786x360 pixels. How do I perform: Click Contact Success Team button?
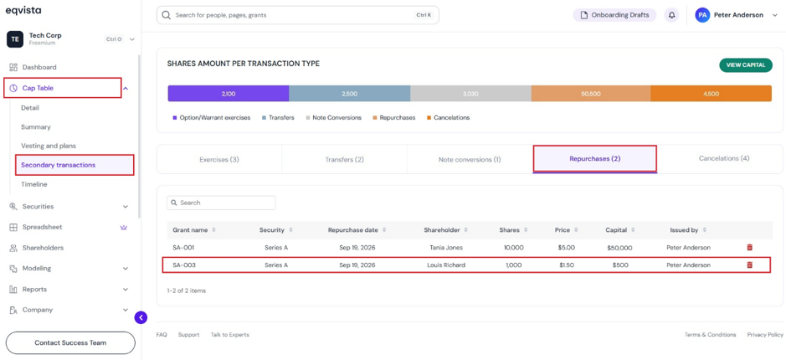click(x=70, y=343)
